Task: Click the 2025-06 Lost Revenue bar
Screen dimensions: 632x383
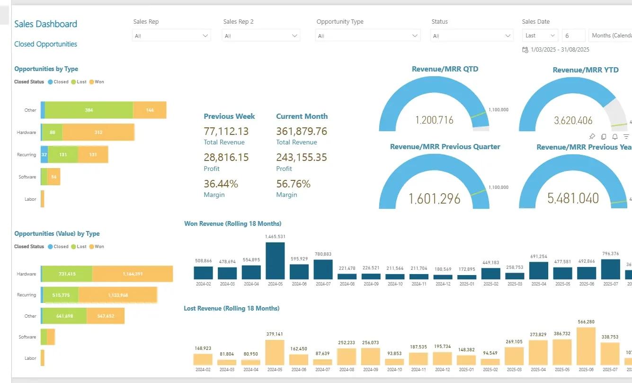Action: coord(586,346)
